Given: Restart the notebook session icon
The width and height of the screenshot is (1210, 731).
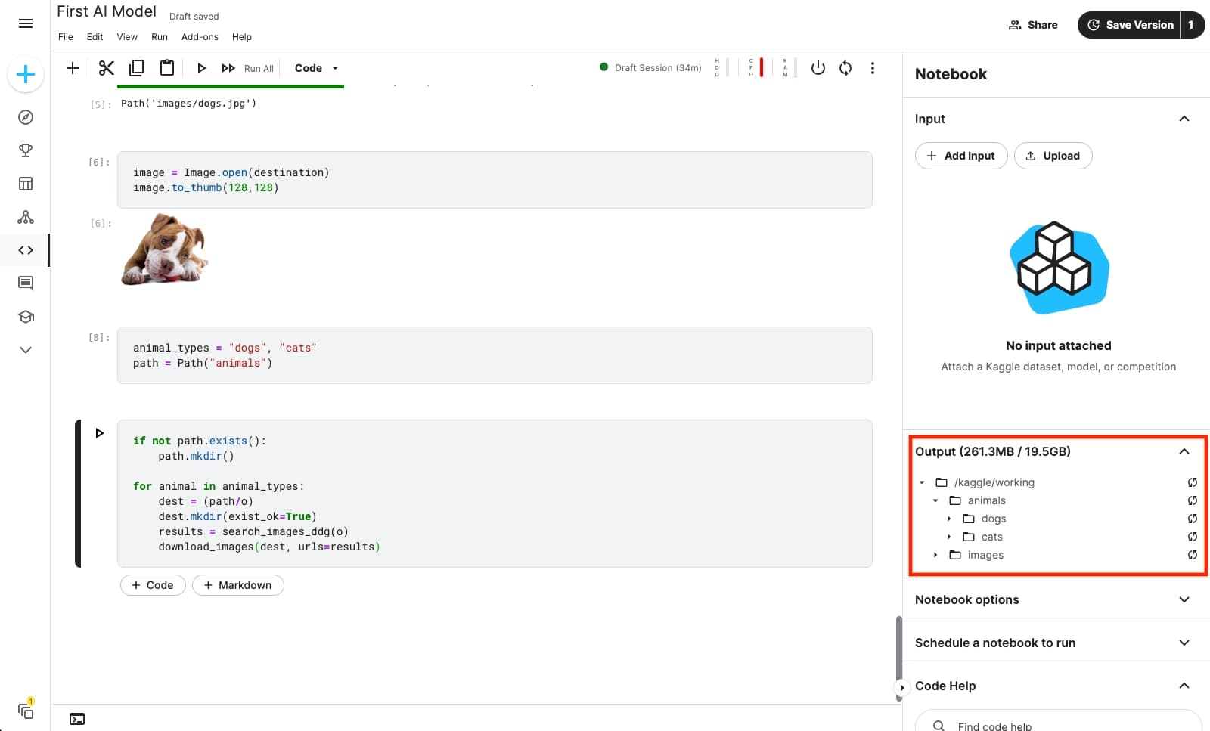Looking at the screenshot, I should [x=845, y=68].
